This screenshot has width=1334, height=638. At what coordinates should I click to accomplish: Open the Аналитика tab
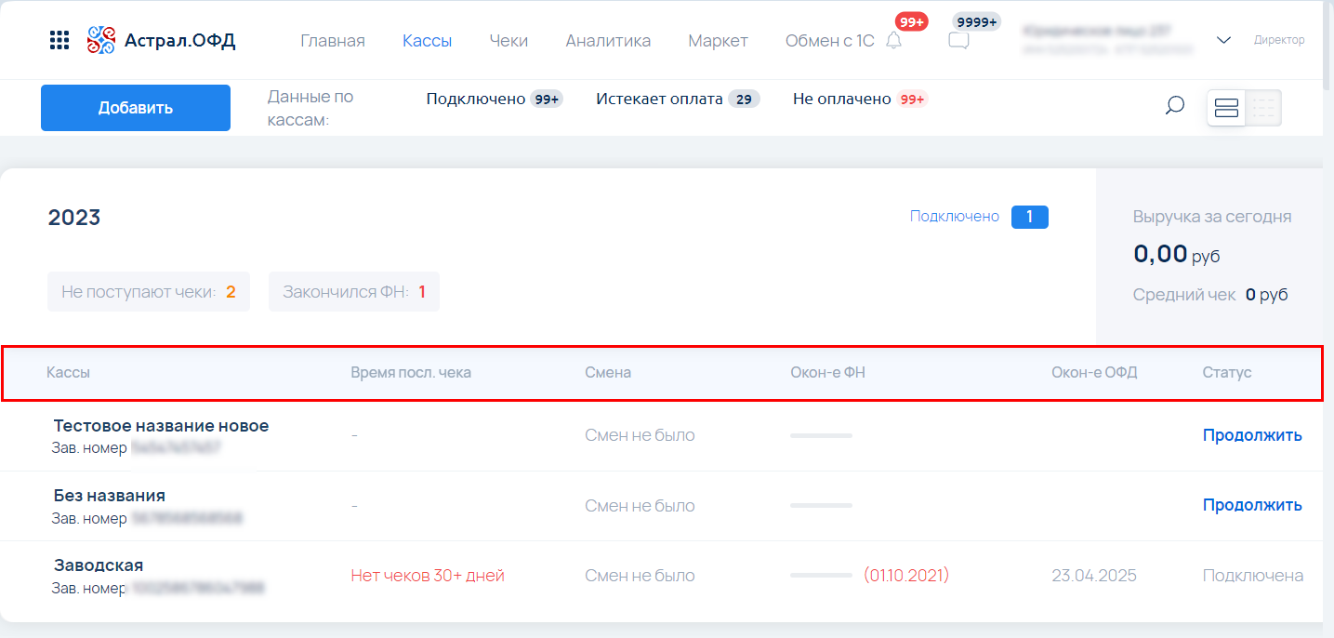(608, 41)
